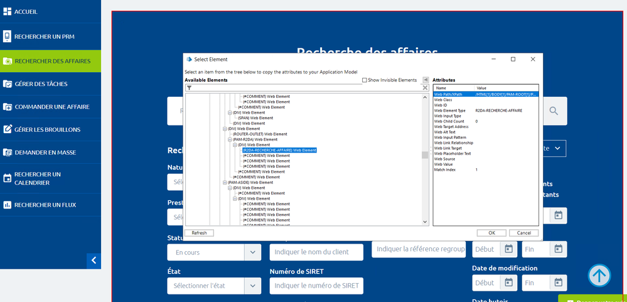Select the (ROUTER-OUTLET) Web Element row
This screenshot has width=627, height=302.
pos(260,134)
